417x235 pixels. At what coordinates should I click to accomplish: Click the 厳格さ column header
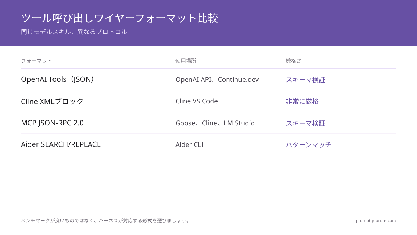(x=293, y=61)
